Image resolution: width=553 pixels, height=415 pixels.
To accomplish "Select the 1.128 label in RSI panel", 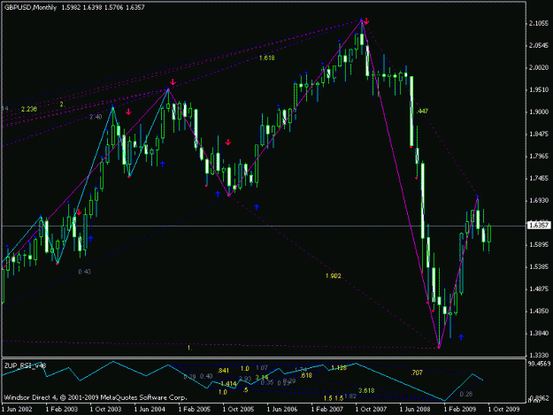I will pyautogui.click(x=339, y=368).
